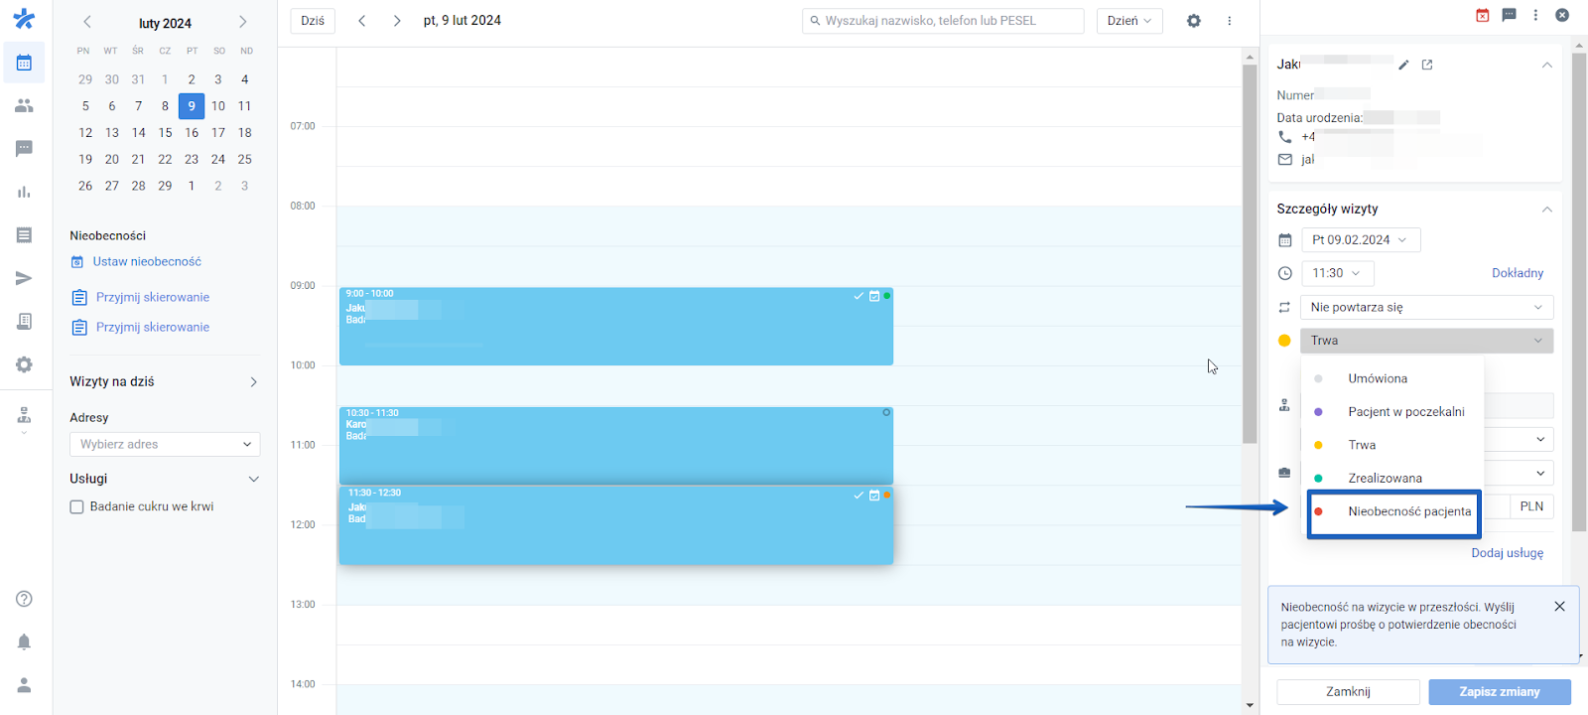The height and width of the screenshot is (715, 1588).
Task: Click Dodaj usługę link
Action: coord(1507,553)
